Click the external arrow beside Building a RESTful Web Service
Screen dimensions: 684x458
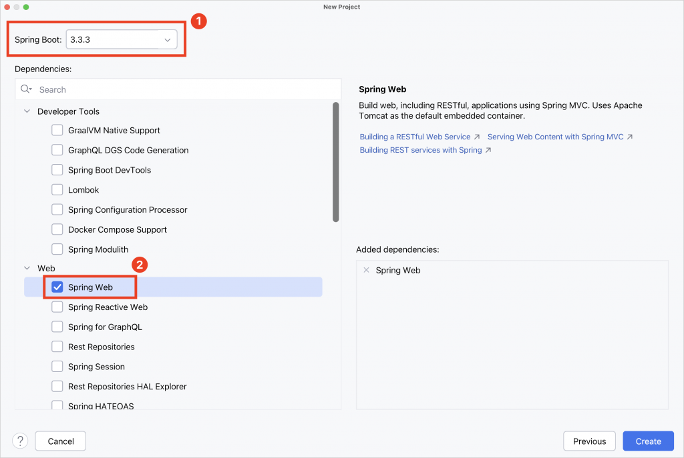point(477,137)
